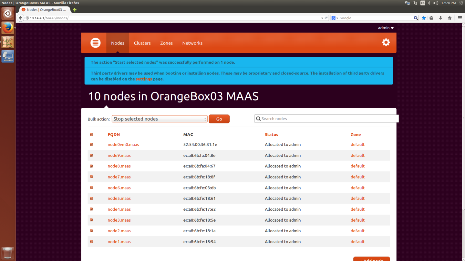Open default zone link for node9.maas
The width and height of the screenshot is (465, 261).
(x=357, y=155)
